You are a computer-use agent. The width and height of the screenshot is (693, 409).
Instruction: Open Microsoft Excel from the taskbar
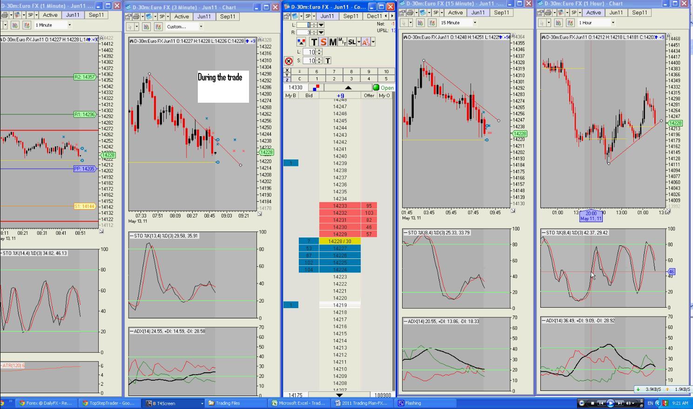coord(299,403)
